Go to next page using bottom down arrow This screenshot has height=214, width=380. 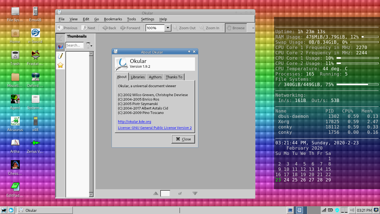point(195,193)
